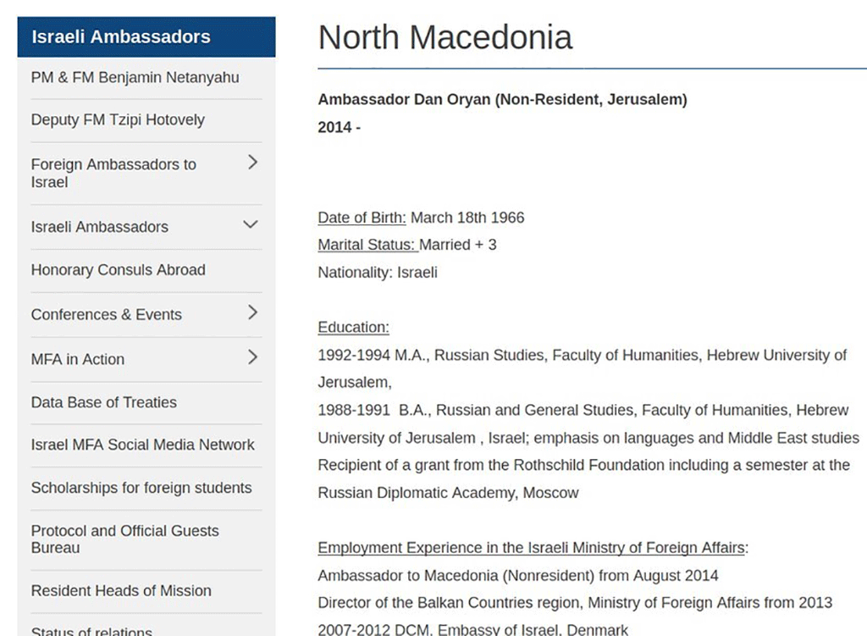Viewport: 867px width, 636px height.
Task: Visit Scholarships for foreign students
Action: [x=141, y=488]
